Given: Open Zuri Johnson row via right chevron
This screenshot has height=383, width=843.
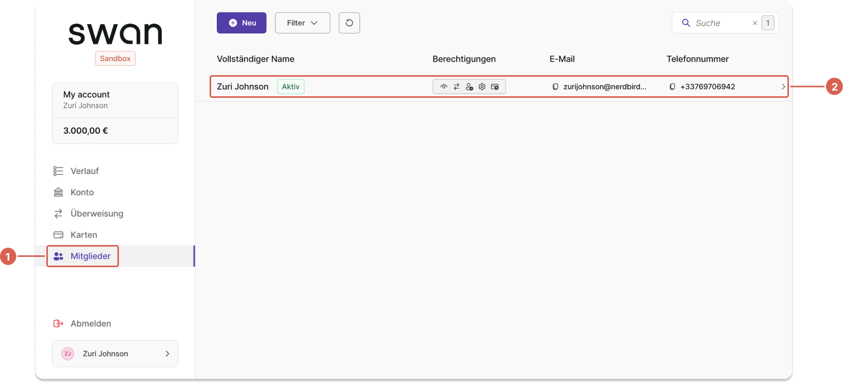Looking at the screenshot, I should [x=783, y=86].
